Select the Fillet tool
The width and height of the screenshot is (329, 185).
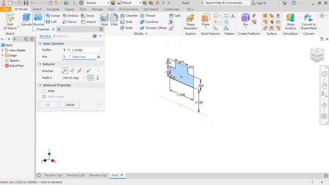pyautogui.click(x=114, y=20)
